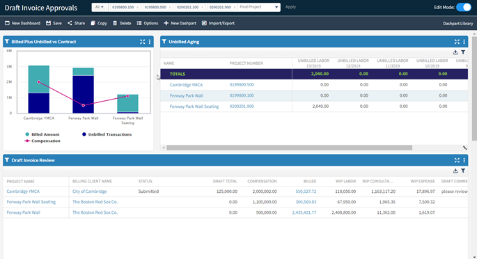Screen dimensions: 477x259
Task: Sort by PROJECT NUMBER column header
Action: pyautogui.click(x=246, y=63)
